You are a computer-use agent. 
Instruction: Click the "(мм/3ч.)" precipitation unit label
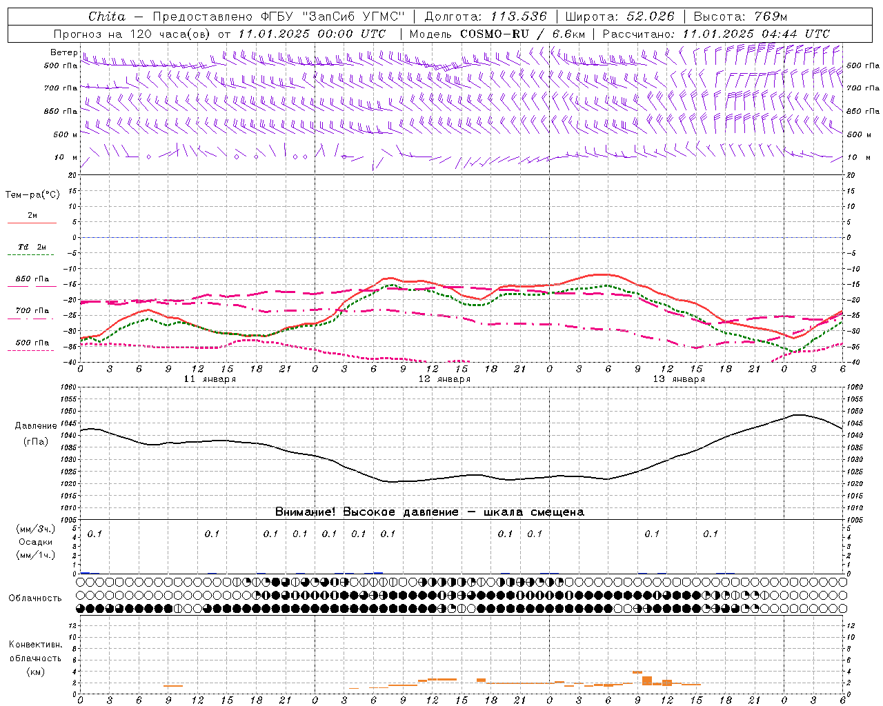pyautogui.click(x=35, y=529)
